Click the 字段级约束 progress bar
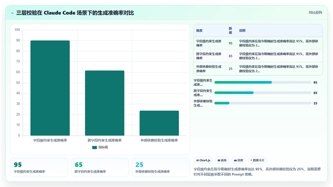 coord(263,82)
